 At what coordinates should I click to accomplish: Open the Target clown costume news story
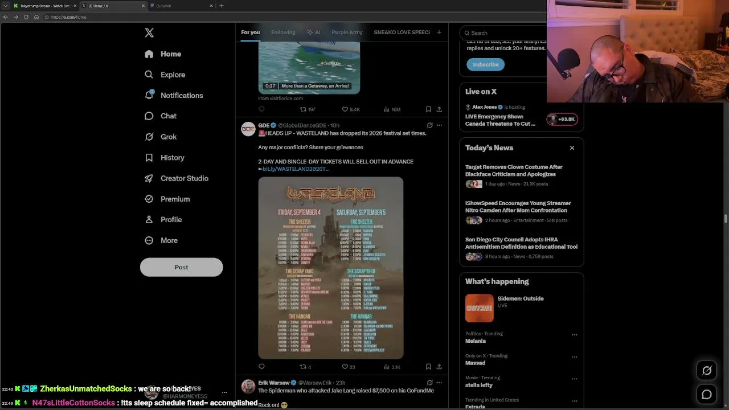[514, 171]
